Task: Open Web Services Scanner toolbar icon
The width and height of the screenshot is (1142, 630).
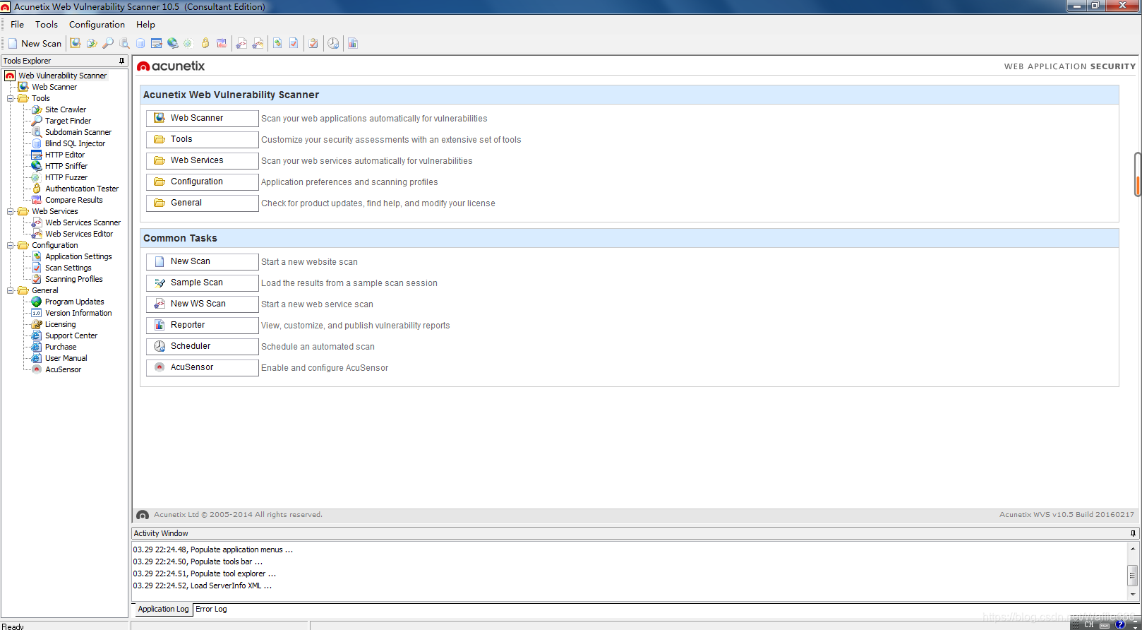Action: coord(241,43)
